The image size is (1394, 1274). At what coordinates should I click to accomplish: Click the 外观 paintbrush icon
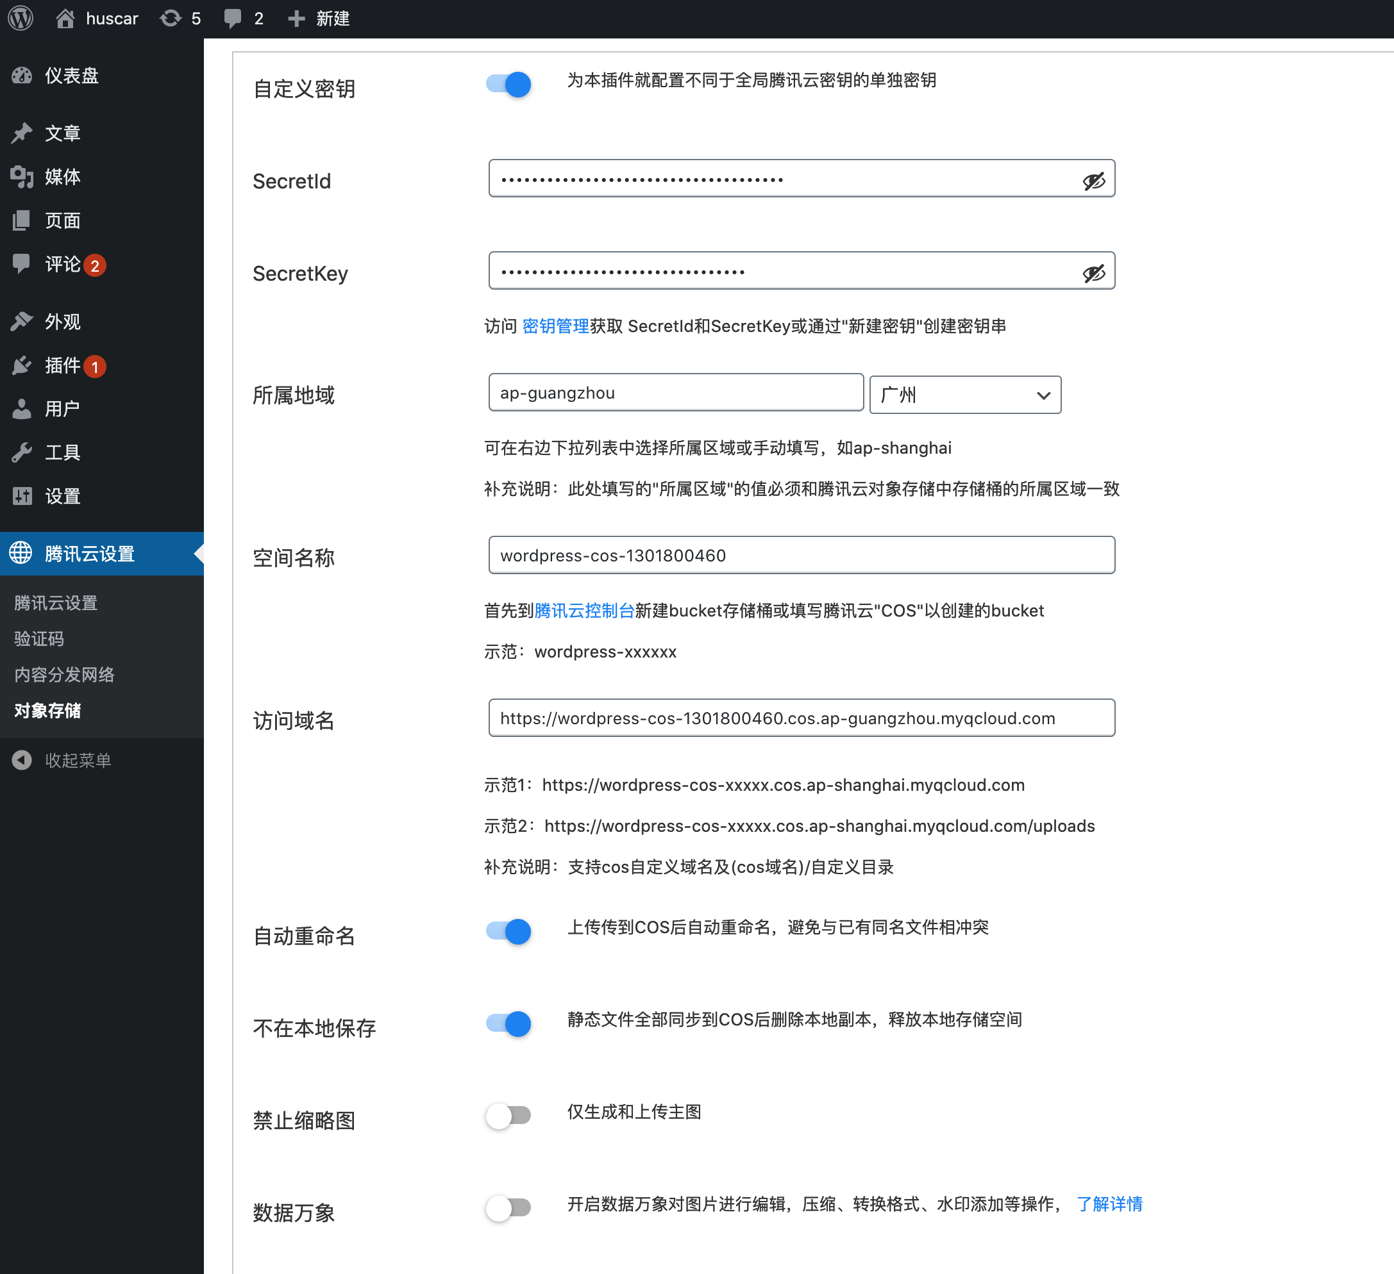point(22,321)
